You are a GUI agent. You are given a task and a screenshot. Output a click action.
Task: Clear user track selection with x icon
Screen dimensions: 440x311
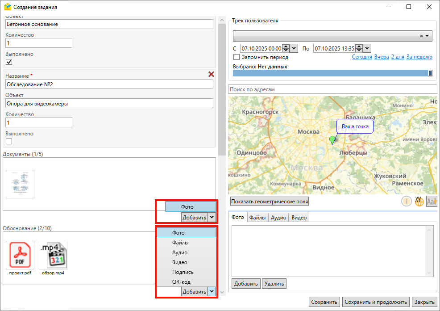(x=421, y=36)
